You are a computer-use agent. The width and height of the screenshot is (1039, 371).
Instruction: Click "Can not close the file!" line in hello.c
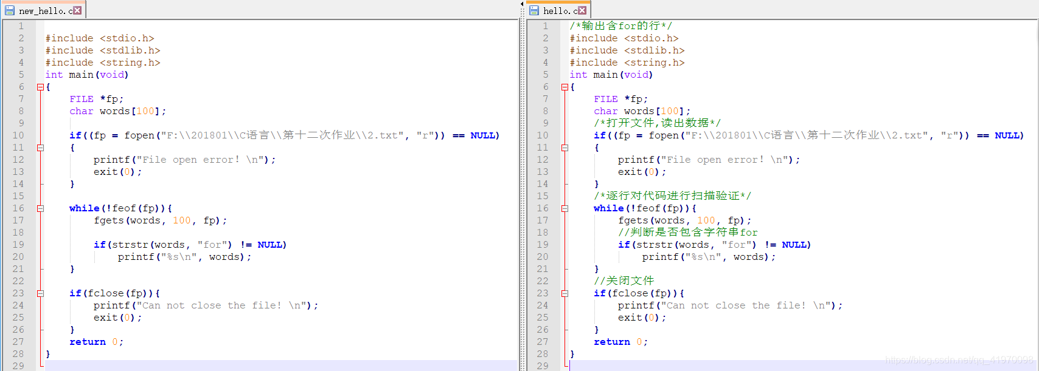click(730, 305)
